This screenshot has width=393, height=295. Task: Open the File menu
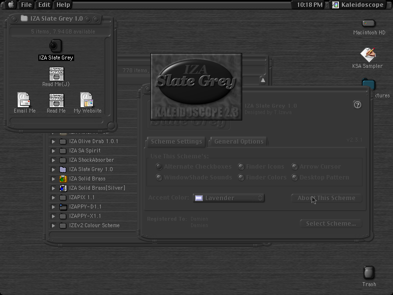click(27, 5)
